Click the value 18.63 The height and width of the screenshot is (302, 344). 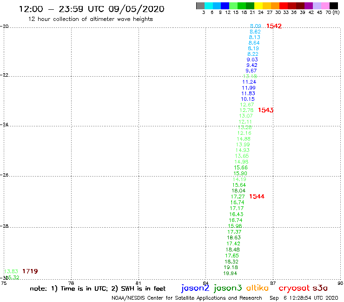234,238
